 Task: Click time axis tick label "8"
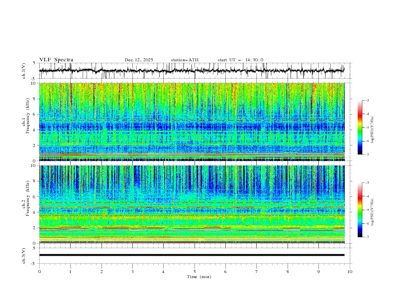(x=288, y=272)
